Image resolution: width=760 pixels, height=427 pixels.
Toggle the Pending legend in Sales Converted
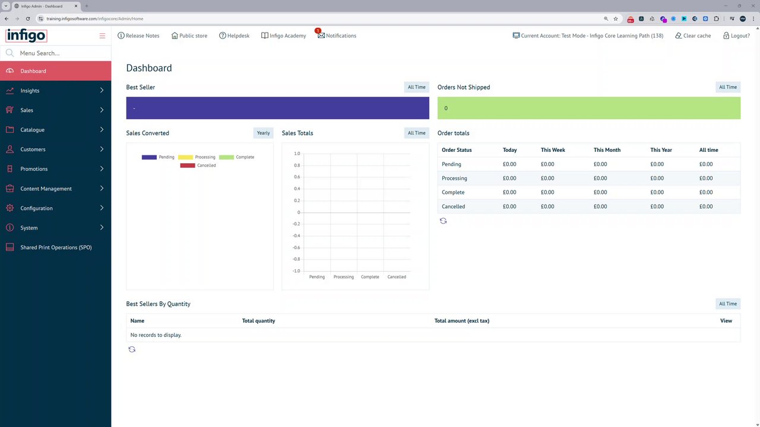click(x=158, y=157)
